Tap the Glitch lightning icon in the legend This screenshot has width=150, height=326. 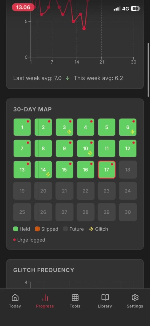point(91,229)
